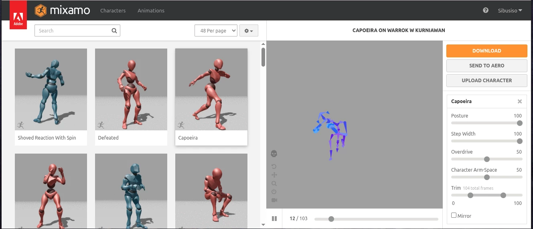Open the Mixamo home logo
This screenshot has width=533, height=229.
[62, 10]
